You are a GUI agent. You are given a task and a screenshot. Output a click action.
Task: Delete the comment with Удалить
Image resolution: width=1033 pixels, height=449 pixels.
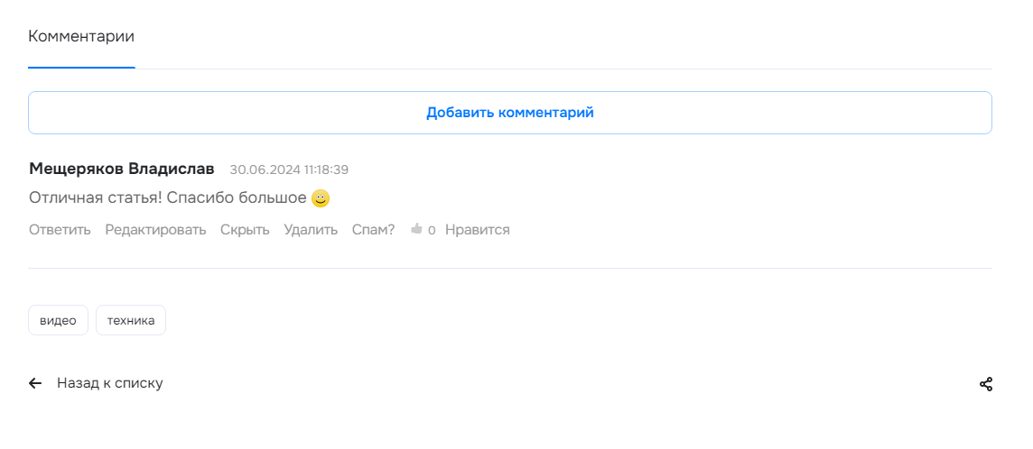click(x=311, y=229)
